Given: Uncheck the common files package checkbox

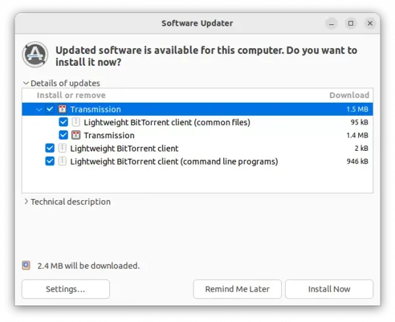Looking at the screenshot, I should [x=63, y=122].
